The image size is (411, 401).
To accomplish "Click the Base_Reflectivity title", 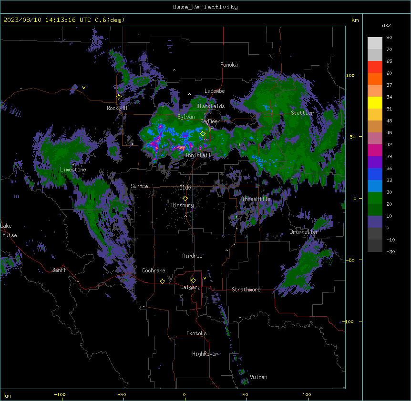I will [x=205, y=7].
